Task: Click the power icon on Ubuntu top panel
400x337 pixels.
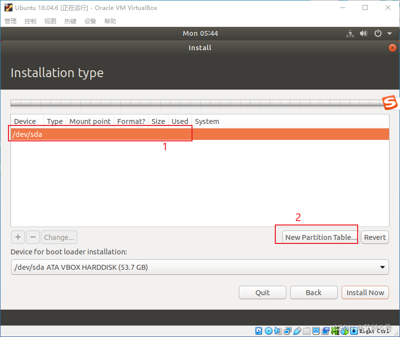Action: 378,33
